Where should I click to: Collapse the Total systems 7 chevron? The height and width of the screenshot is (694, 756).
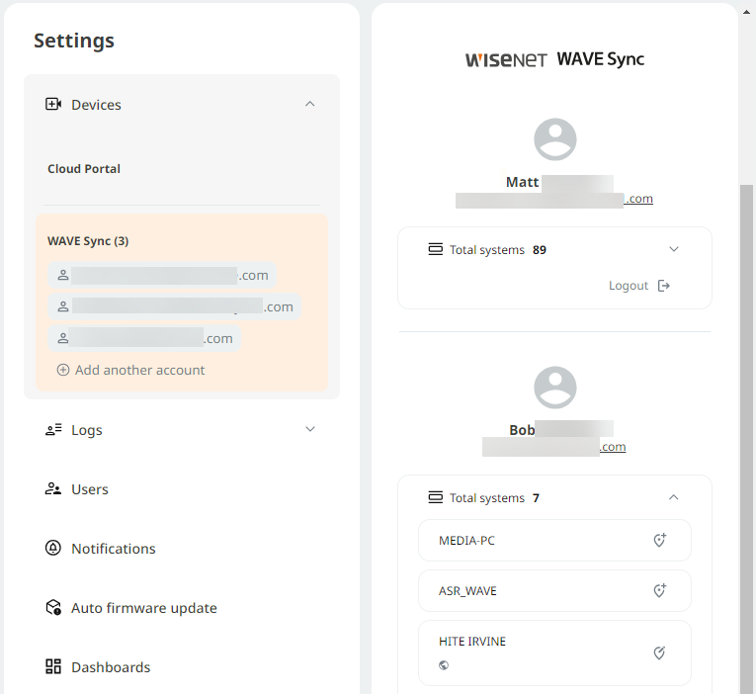tap(674, 497)
